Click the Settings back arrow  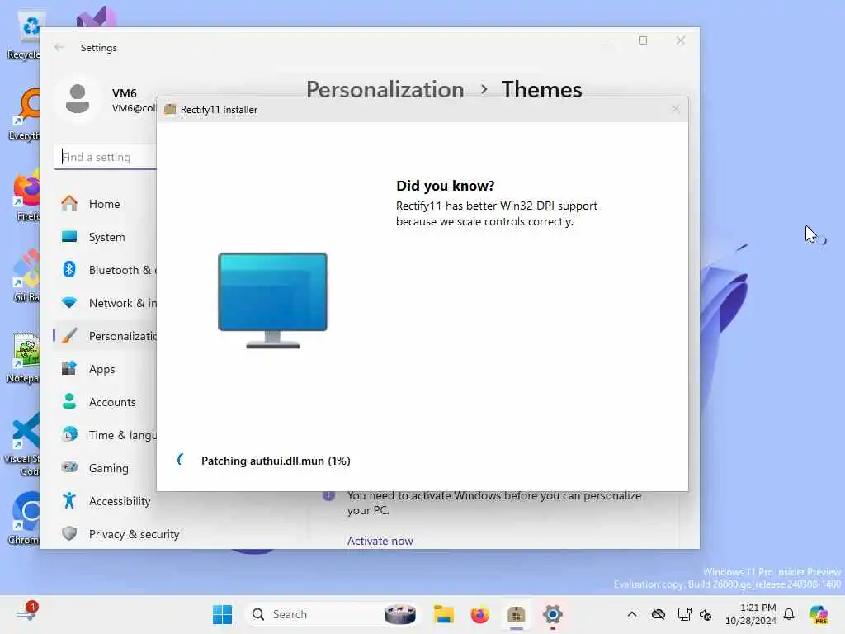[x=59, y=47]
